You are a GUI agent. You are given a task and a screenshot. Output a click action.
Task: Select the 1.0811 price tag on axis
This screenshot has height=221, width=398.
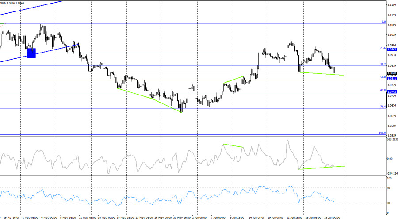click(391, 79)
